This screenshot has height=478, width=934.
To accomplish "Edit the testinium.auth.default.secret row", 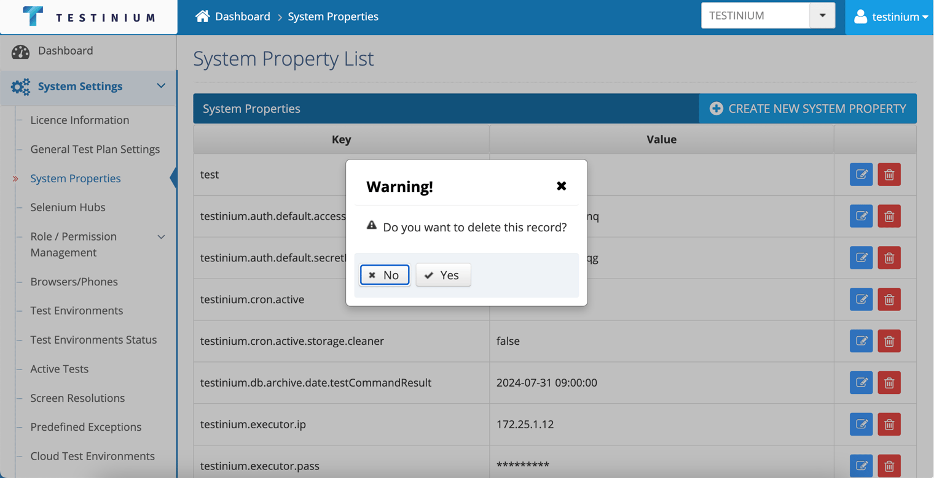I will 861,258.
